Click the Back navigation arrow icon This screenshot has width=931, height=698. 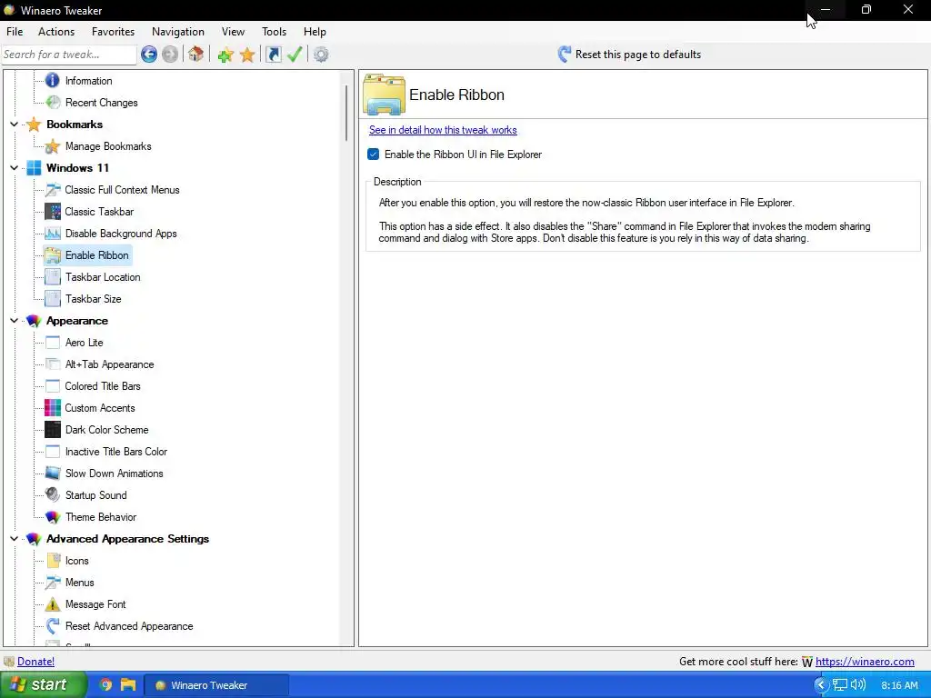click(149, 55)
